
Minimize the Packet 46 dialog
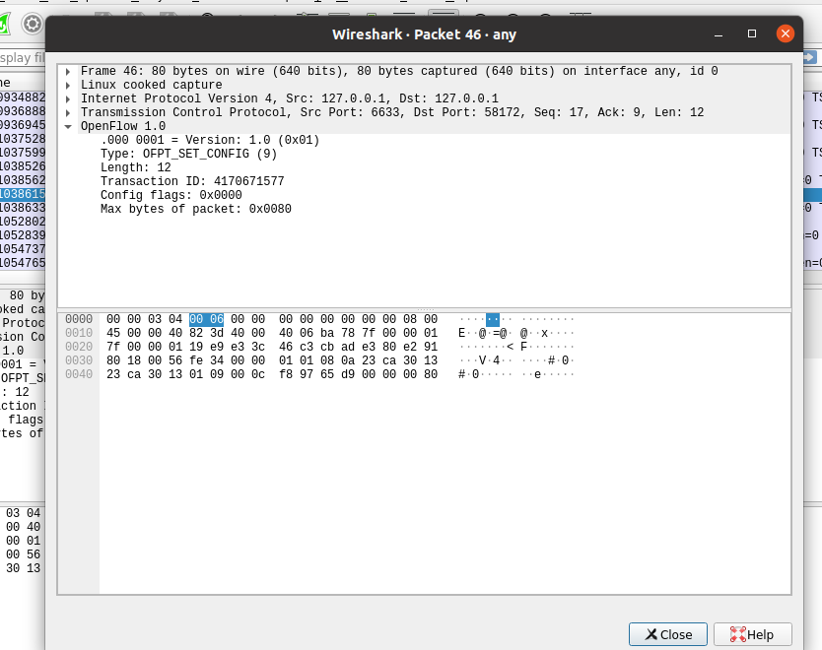coord(719,34)
